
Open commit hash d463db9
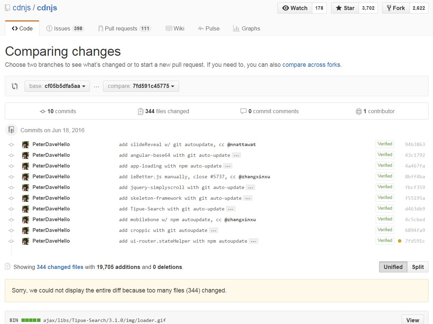coord(415,209)
